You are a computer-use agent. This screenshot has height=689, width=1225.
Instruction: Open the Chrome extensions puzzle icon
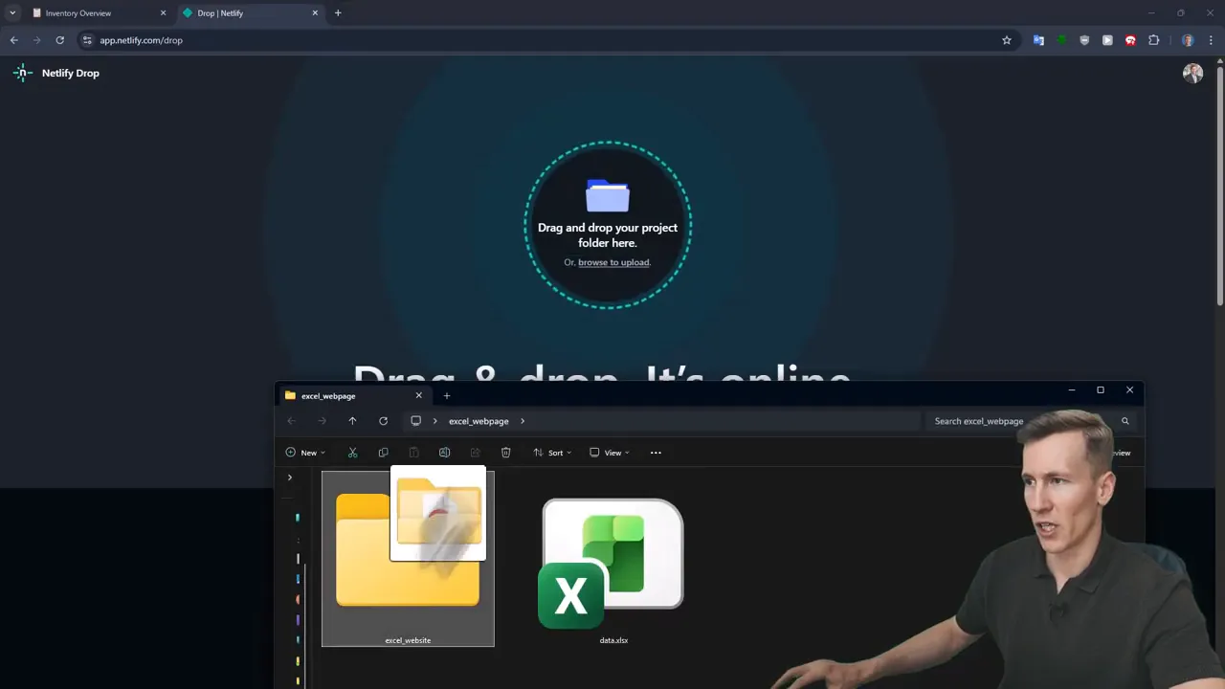pos(1154,40)
